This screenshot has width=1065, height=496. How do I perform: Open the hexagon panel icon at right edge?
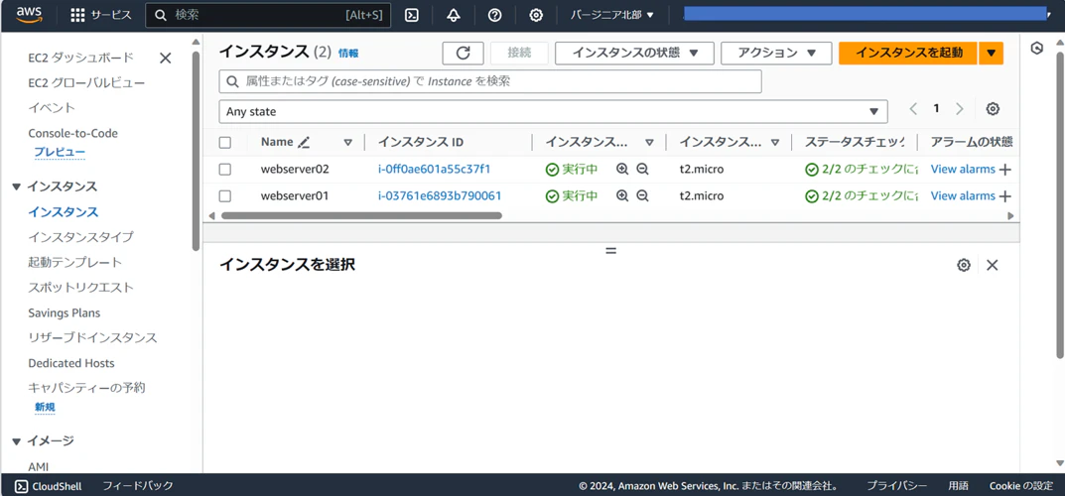pos(1036,49)
